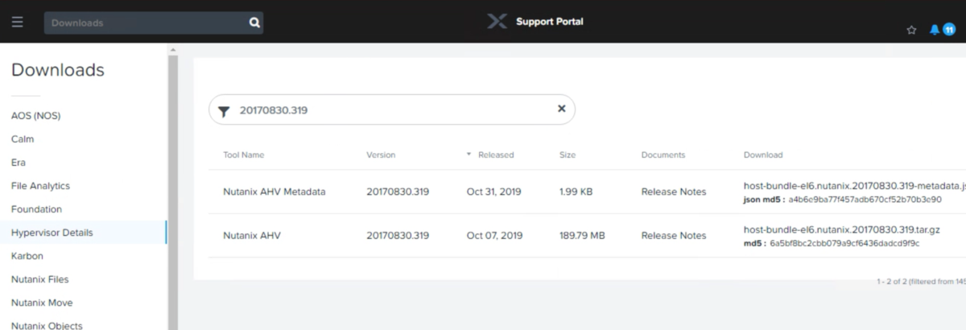Click the search magnifier icon
The image size is (966, 330).
(254, 23)
